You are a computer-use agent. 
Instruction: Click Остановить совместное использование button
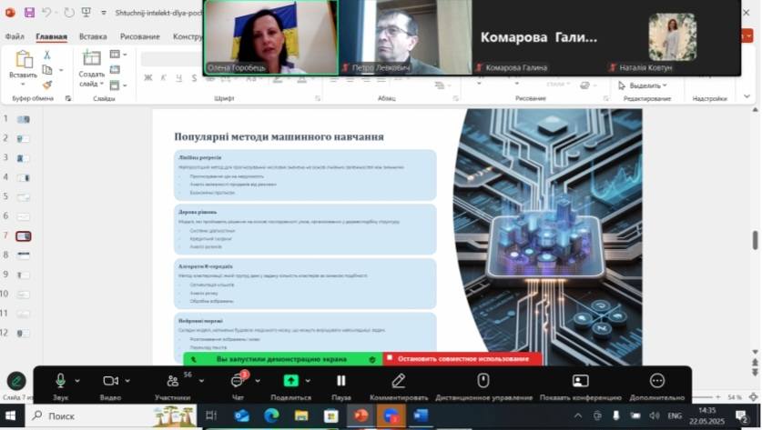click(462, 359)
